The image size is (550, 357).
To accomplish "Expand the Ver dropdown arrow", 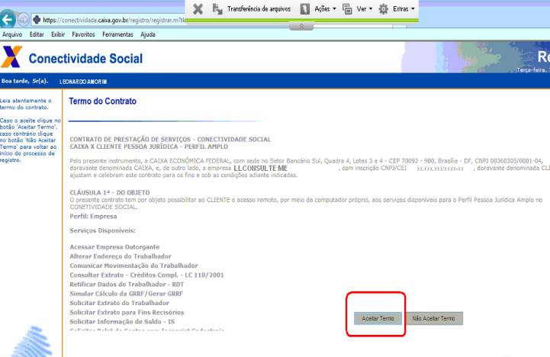I will click(371, 8).
